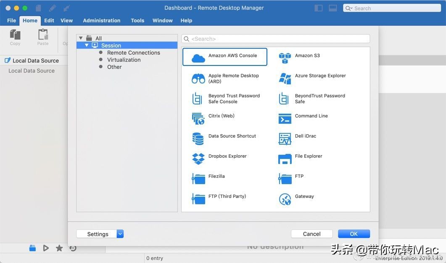Pick the Gateway globe icon

(285, 199)
